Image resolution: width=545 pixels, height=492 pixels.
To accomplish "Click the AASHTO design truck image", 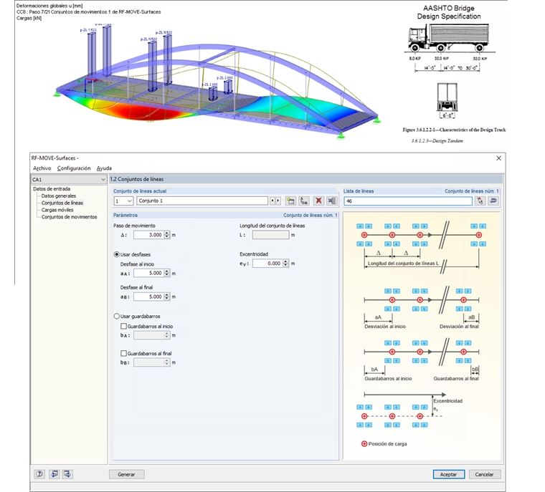I will click(448, 37).
